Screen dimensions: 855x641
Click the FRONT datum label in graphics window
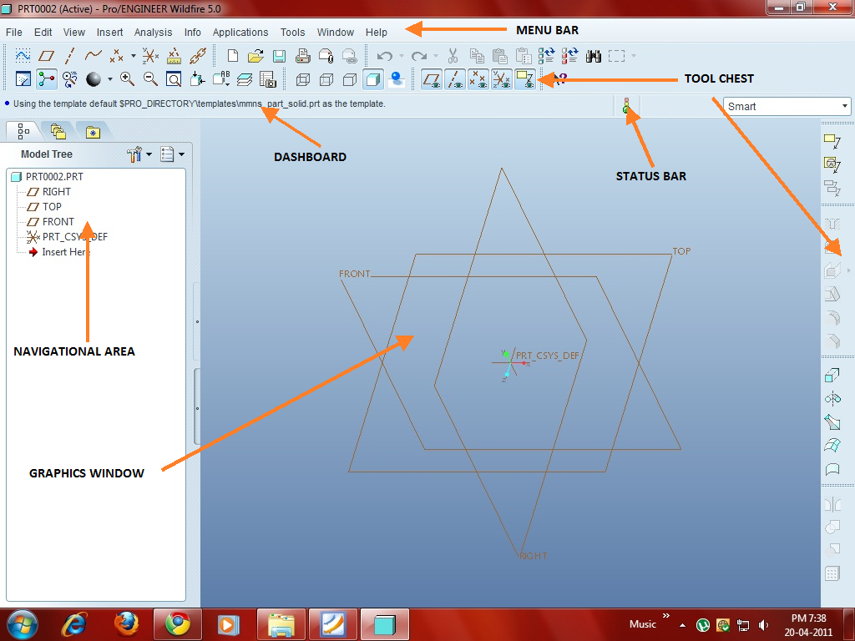[x=354, y=274]
